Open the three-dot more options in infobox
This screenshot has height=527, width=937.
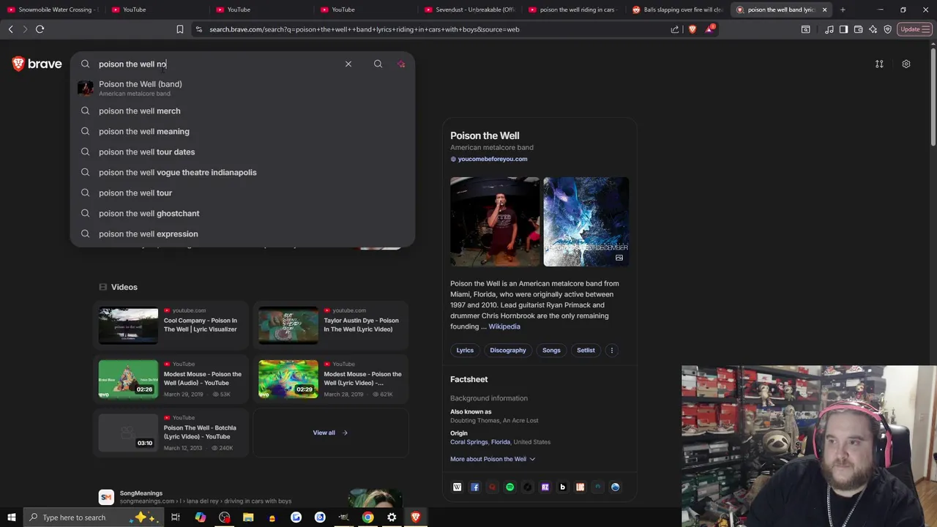click(612, 350)
